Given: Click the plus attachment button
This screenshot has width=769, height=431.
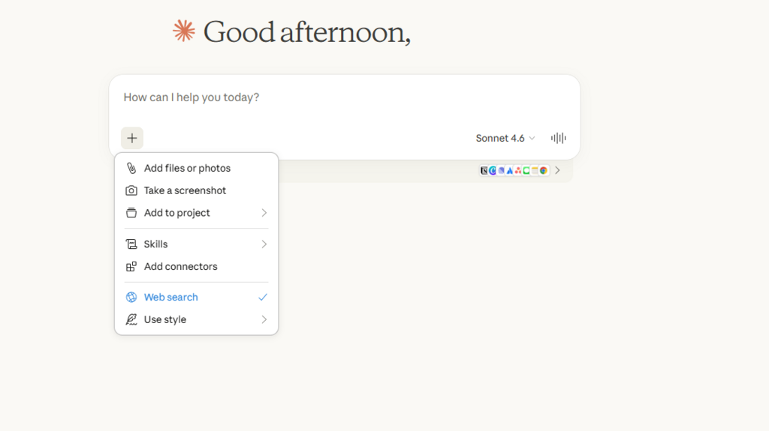Looking at the screenshot, I should 132,138.
